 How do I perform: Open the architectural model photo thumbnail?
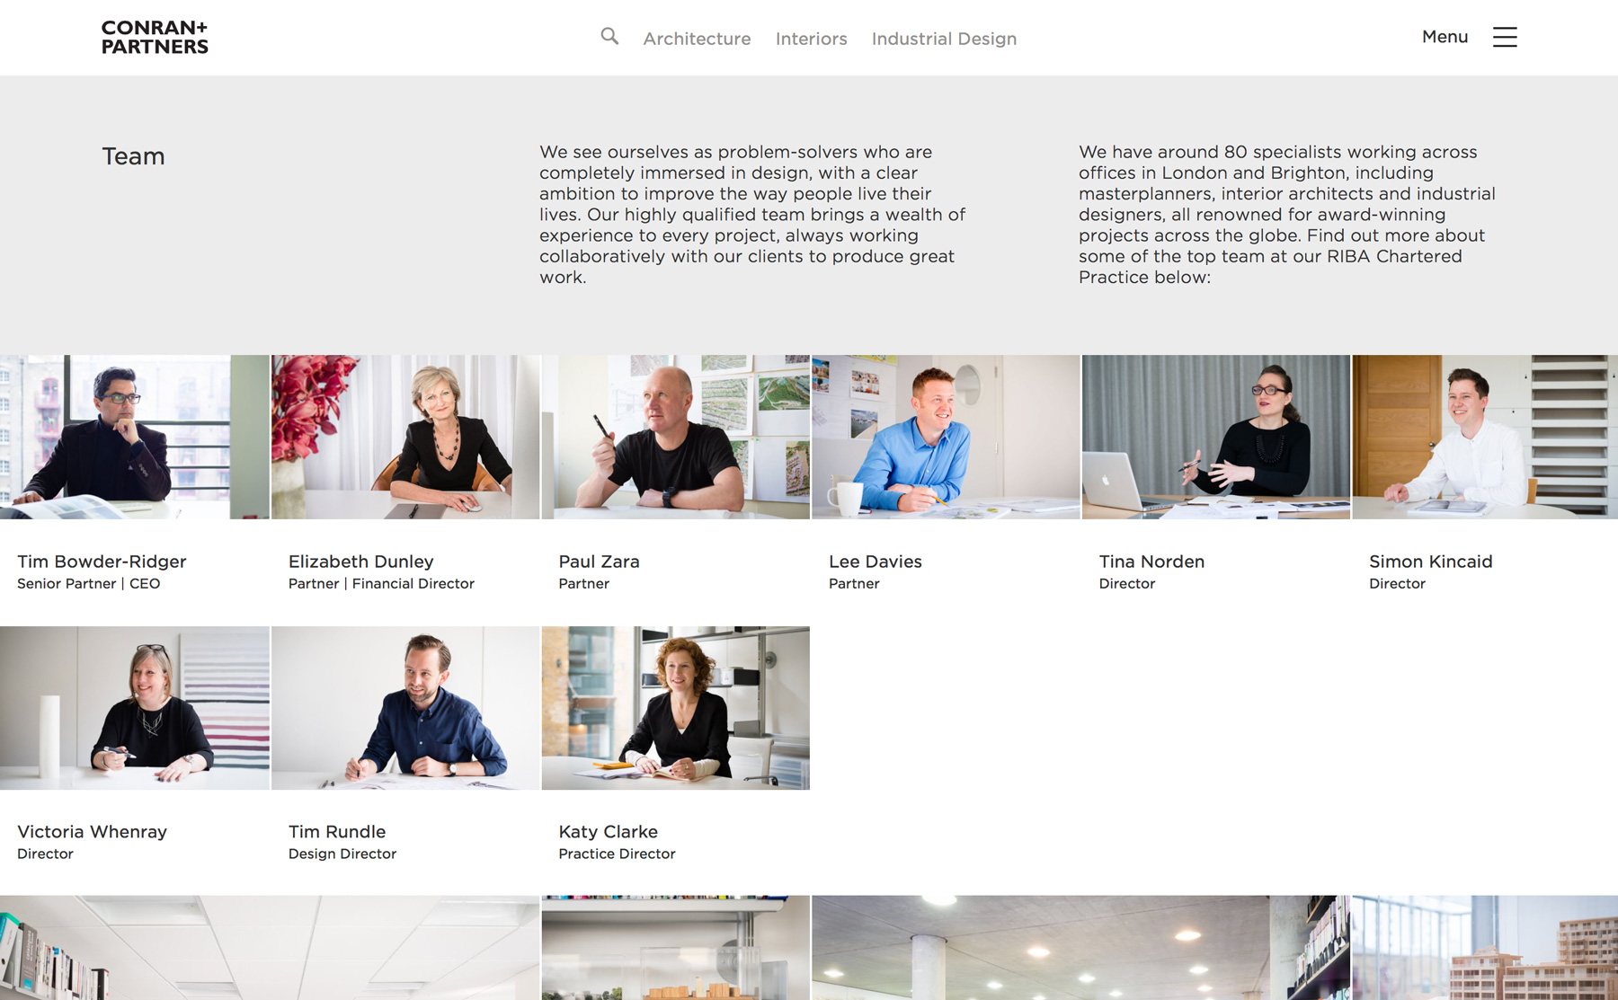1485,948
